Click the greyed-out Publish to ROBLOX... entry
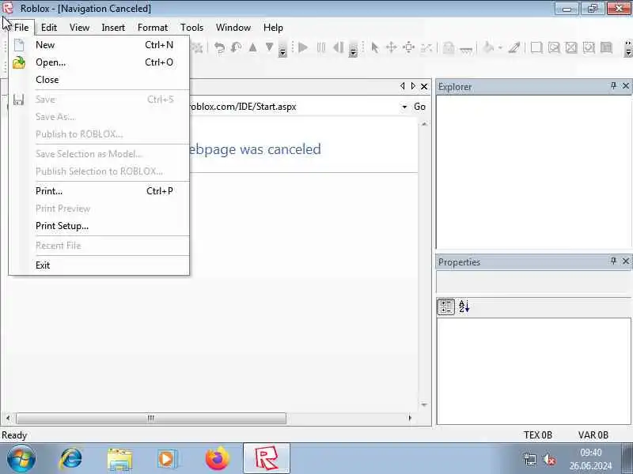 tap(99, 134)
